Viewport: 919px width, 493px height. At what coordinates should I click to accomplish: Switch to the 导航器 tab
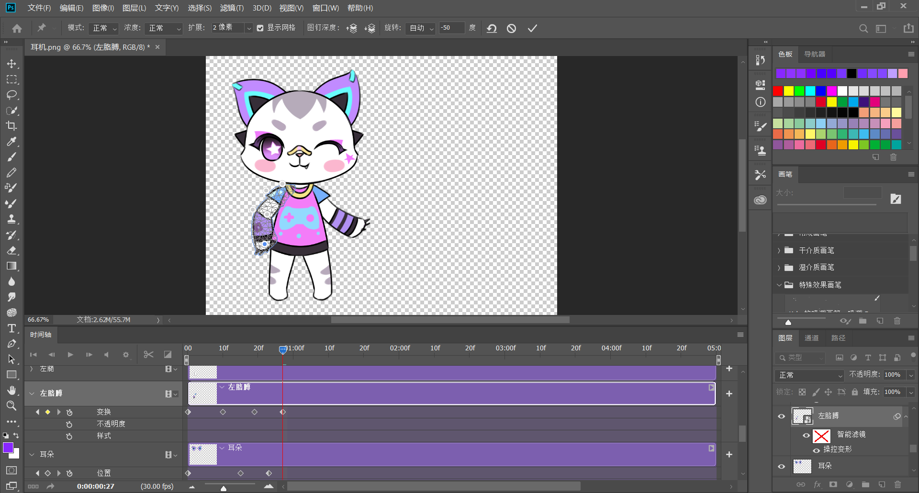[x=814, y=54]
